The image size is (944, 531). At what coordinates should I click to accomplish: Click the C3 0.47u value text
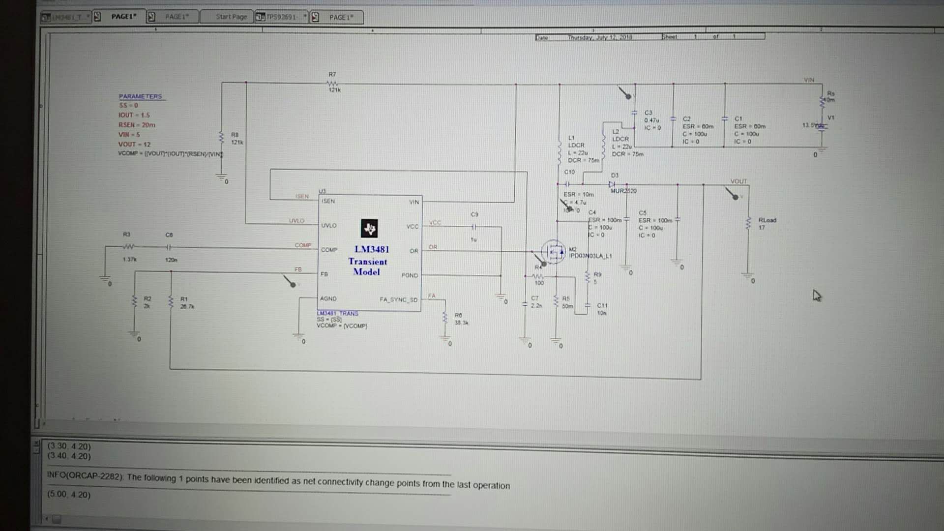click(x=651, y=120)
